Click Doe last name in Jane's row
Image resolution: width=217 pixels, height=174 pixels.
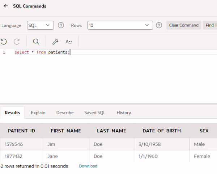point(111,156)
